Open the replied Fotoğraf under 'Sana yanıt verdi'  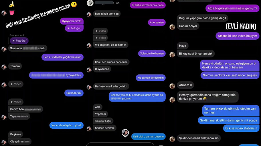19,41
